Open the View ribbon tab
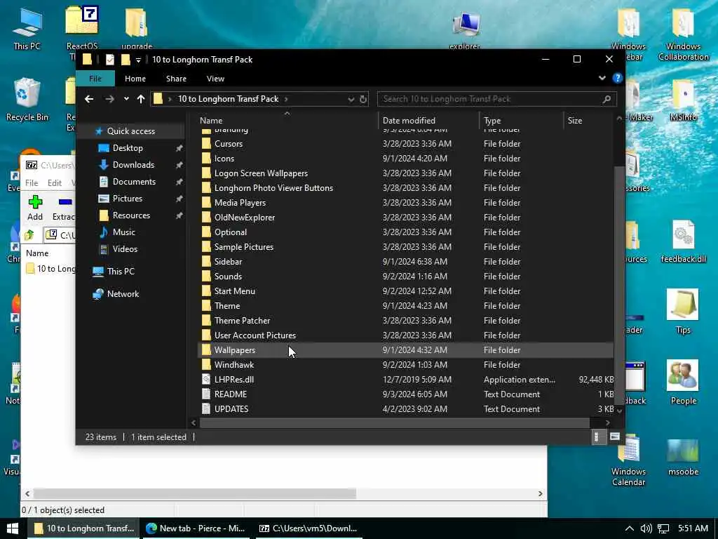The height and width of the screenshot is (539, 718). click(215, 79)
